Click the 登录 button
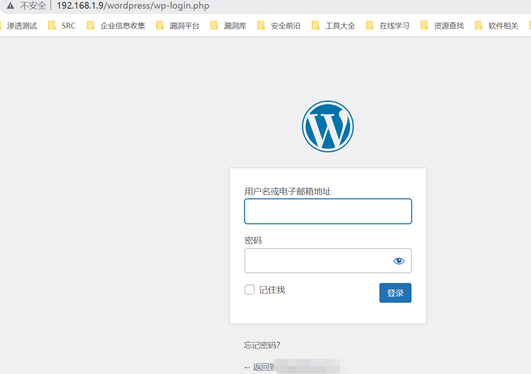This screenshot has height=374, width=531. (395, 293)
